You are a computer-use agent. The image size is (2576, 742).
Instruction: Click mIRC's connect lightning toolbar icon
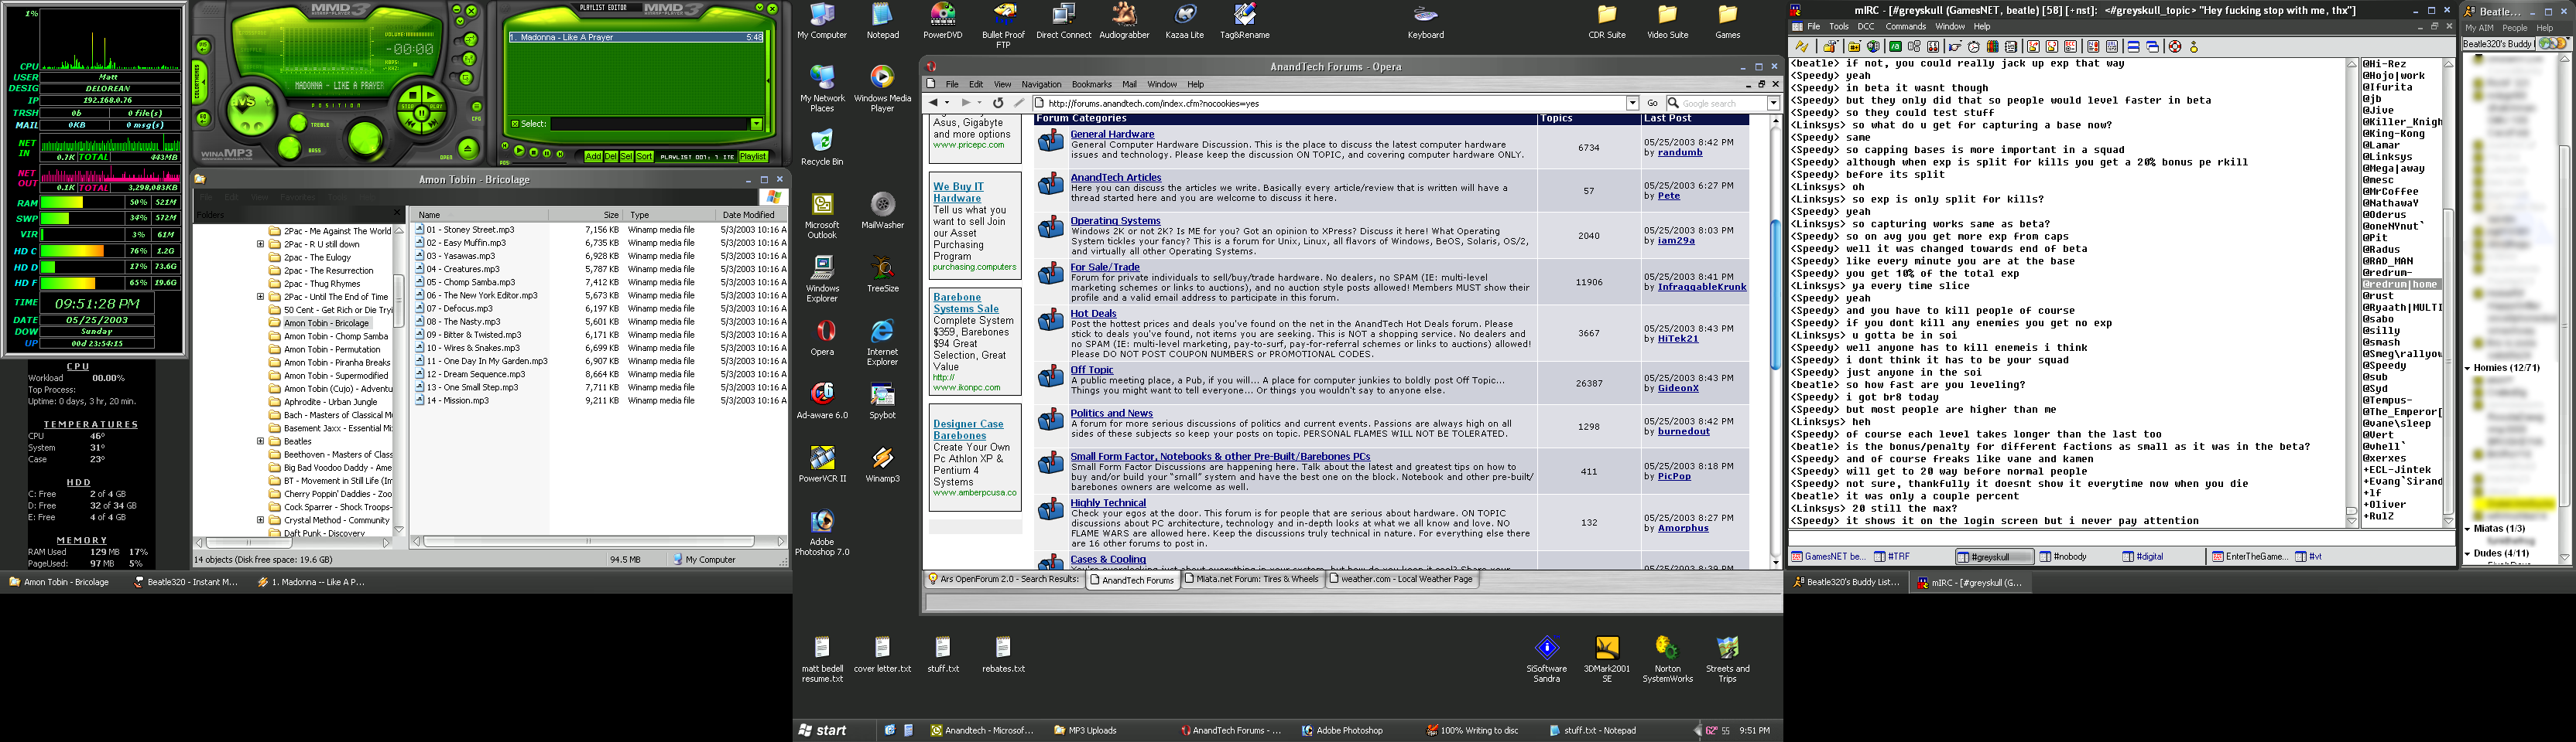(1803, 46)
